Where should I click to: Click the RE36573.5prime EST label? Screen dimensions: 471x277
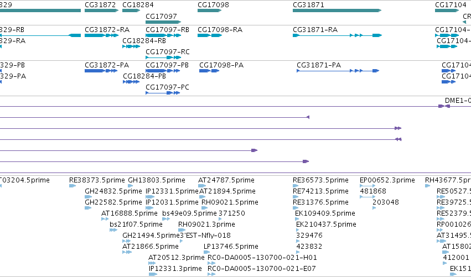click(x=320, y=180)
